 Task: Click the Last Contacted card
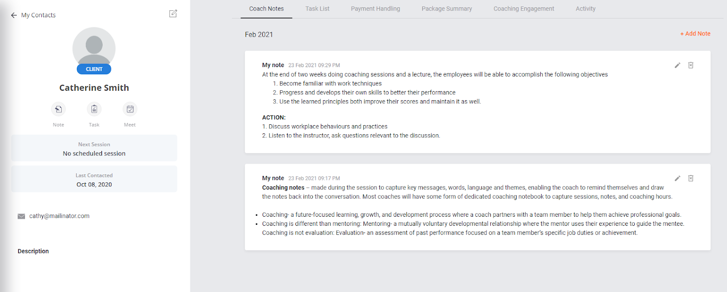point(94,179)
